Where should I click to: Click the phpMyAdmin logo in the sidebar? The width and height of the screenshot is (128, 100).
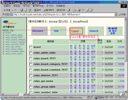pos(9,22)
